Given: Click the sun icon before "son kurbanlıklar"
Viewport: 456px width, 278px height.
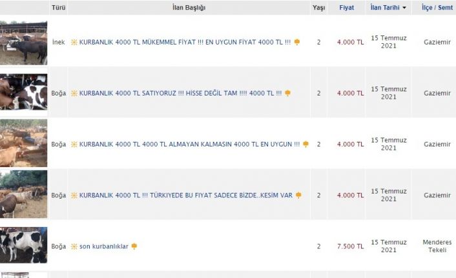Looking at the screenshot, I should tap(74, 246).
